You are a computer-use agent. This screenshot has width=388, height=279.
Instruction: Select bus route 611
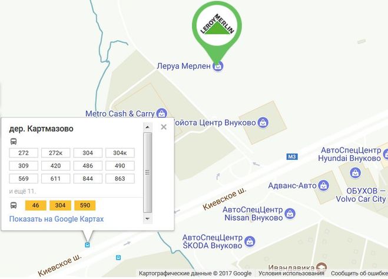[x=56, y=179]
